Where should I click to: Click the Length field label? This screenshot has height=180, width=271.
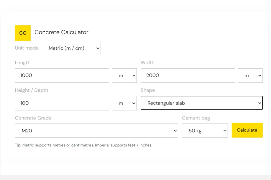pos(23,63)
